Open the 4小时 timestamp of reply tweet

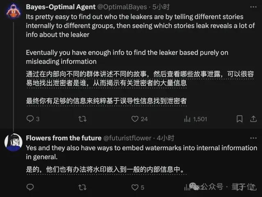(x=165, y=138)
